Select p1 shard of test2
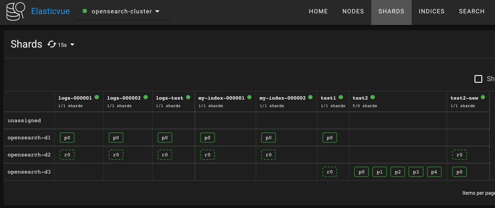The height and width of the screenshot is (208, 495). [x=379, y=172]
